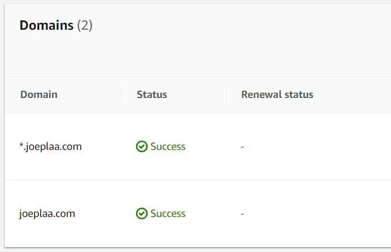Click the Success checkmark icon for *.joeplaa.com

(x=142, y=146)
